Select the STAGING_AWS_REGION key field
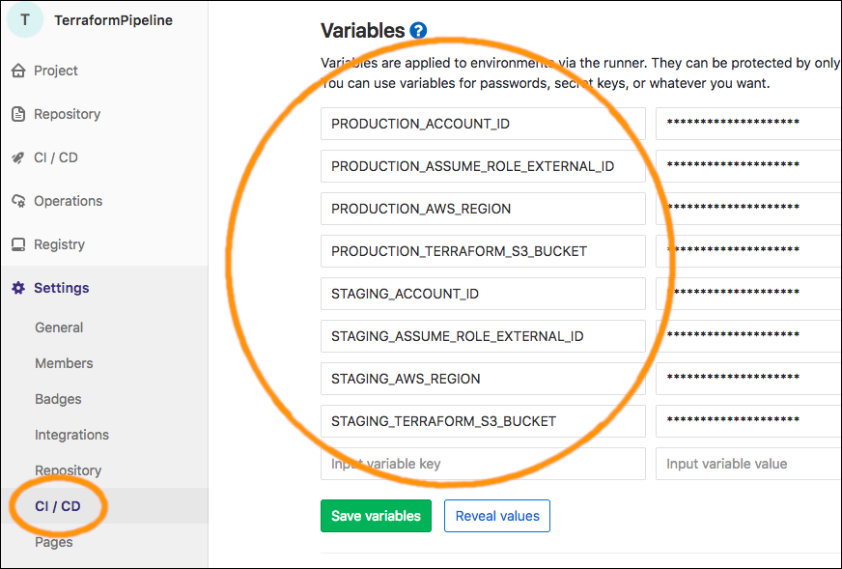 point(483,379)
